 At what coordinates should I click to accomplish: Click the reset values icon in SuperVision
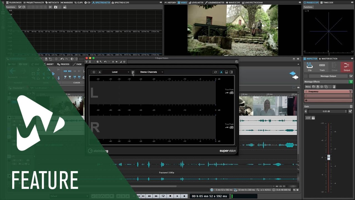click(x=215, y=72)
